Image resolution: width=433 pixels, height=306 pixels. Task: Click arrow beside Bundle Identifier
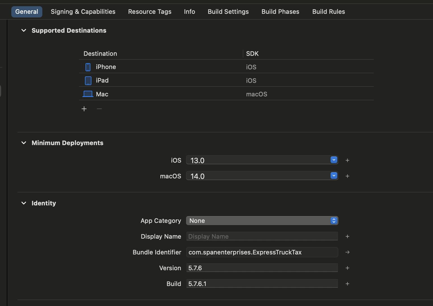click(x=347, y=252)
